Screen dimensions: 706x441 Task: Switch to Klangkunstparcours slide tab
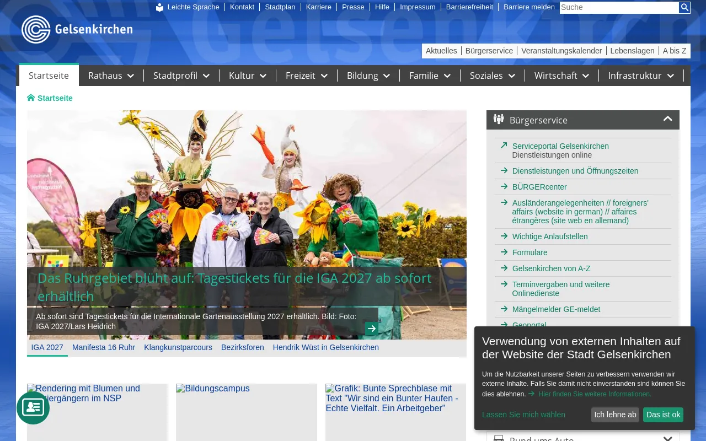(178, 347)
